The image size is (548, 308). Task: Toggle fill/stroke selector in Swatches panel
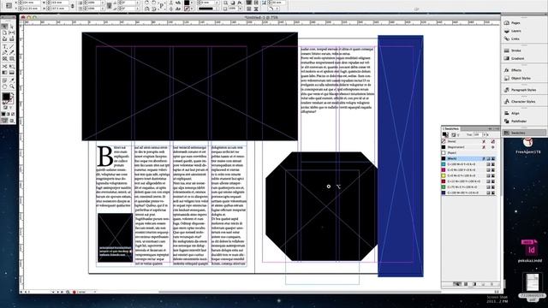pos(445,134)
